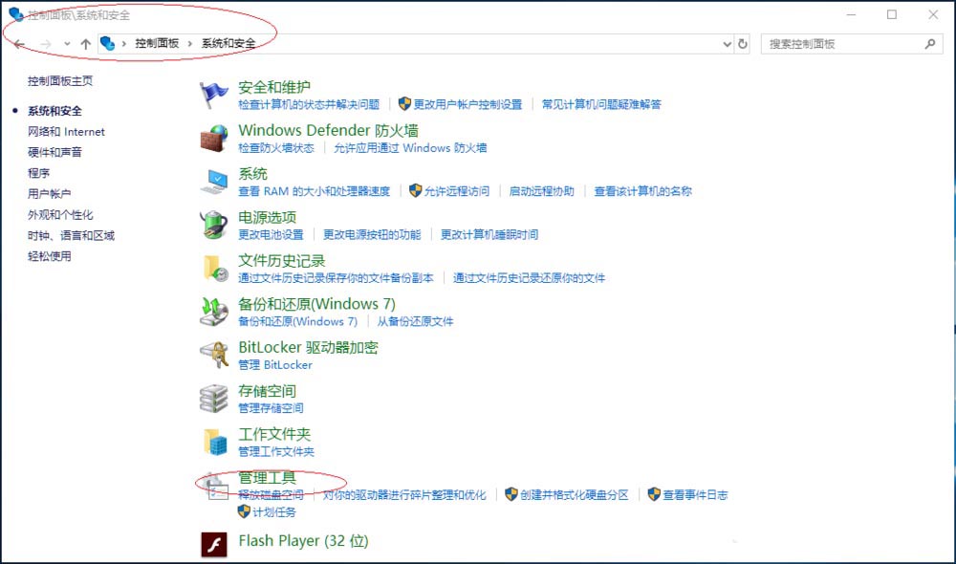This screenshot has width=956, height=564.
Task: Click 查看该计算机的名称 link
Action: pos(643,191)
